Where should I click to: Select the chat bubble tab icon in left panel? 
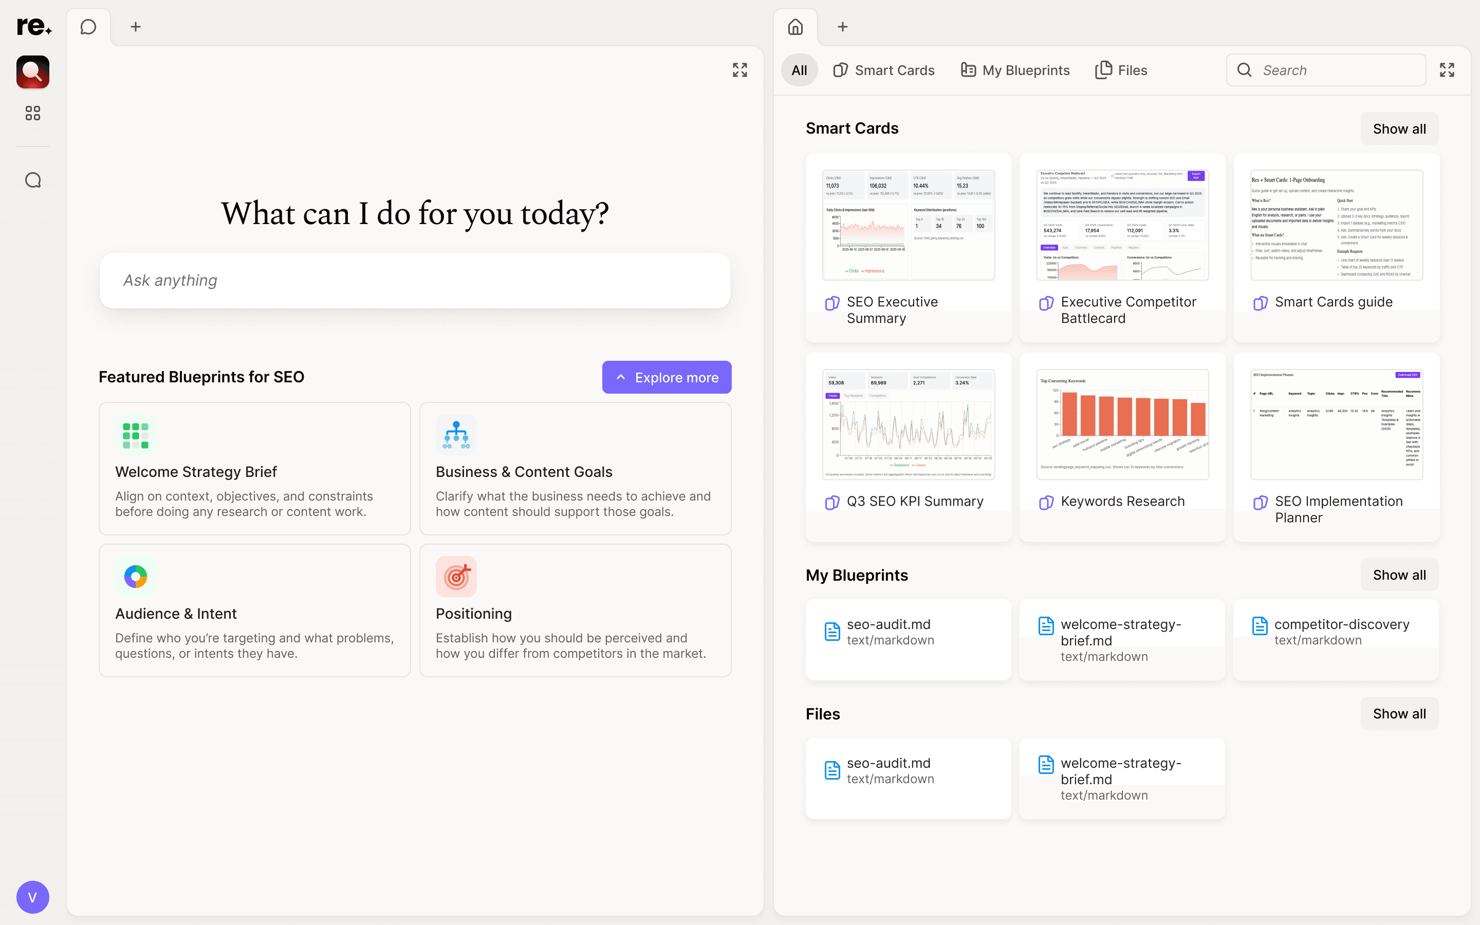(x=88, y=26)
